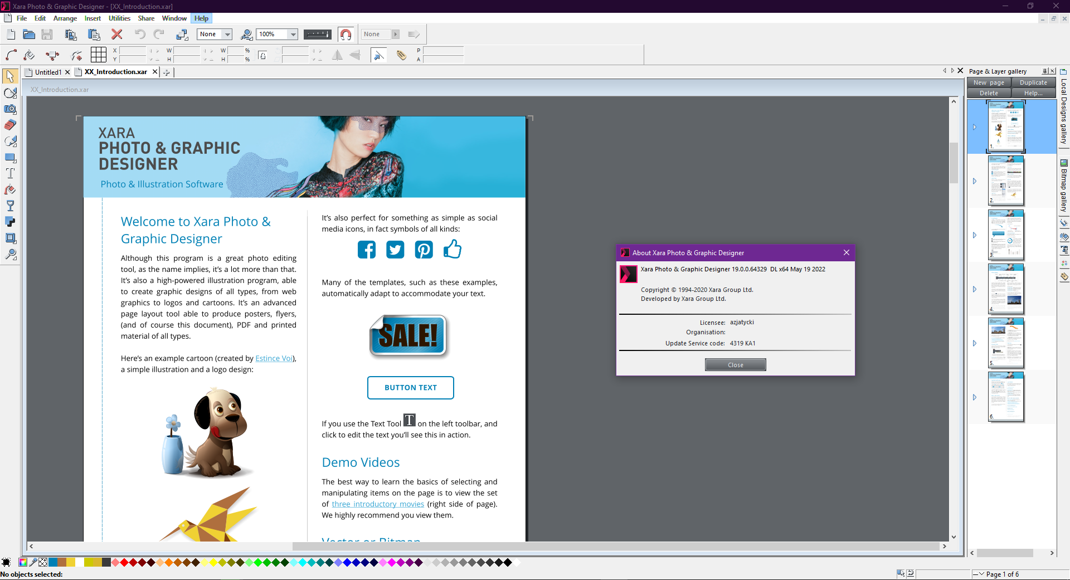Adjust the view quality slider
1070x580 pixels.
(x=318, y=35)
